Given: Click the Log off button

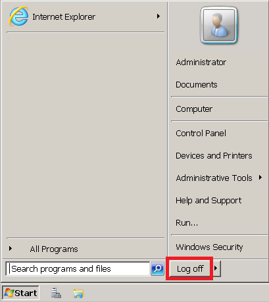Looking at the screenshot, I should 190,268.
